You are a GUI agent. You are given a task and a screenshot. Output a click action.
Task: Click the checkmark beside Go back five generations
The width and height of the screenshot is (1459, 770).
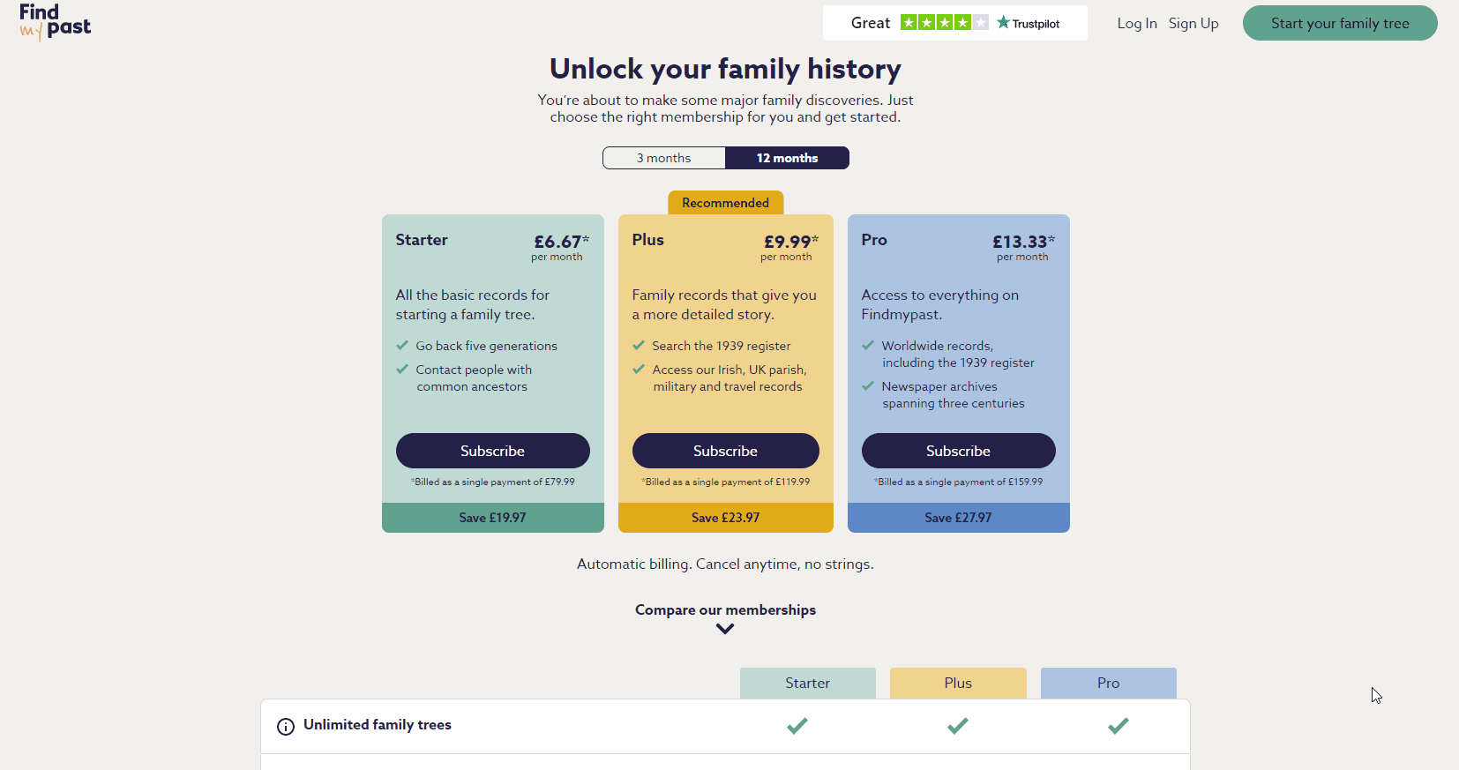pos(402,345)
